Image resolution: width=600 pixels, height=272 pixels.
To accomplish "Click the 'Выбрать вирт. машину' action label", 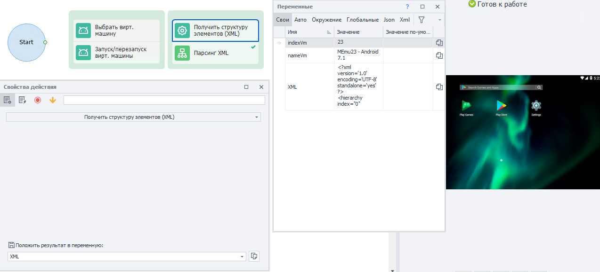I will coord(114,31).
